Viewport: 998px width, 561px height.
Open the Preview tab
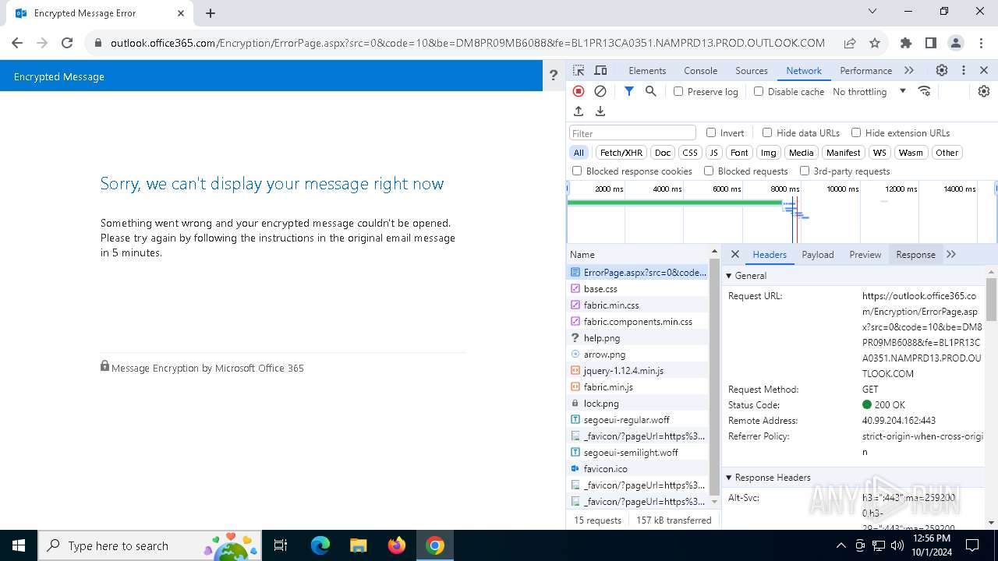pyautogui.click(x=865, y=254)
